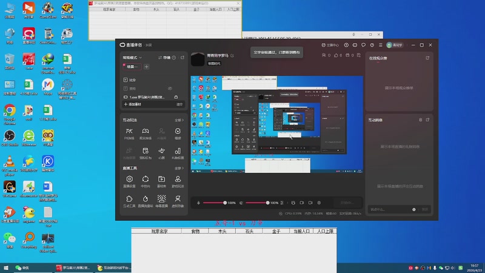Open the 青同学 profile menu
The image size is (485, 273).
point(395,45)
